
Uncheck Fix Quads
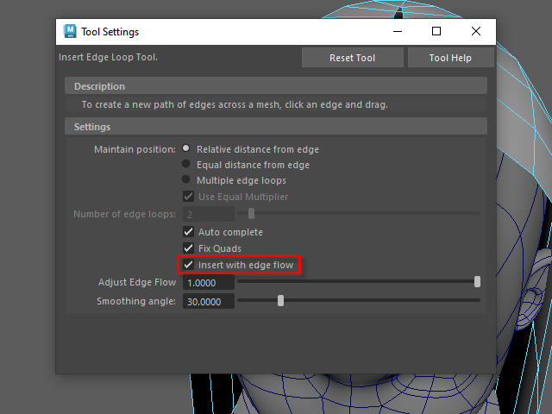(188, 248)
